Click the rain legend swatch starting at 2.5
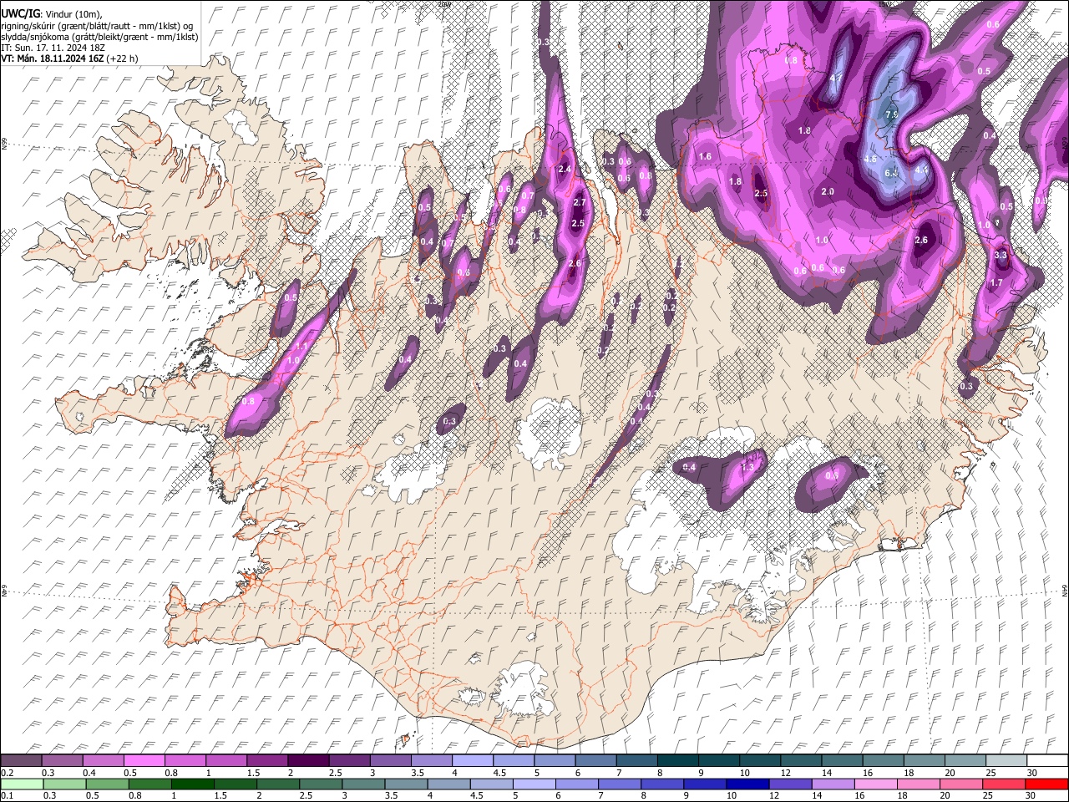 point(321,784)
